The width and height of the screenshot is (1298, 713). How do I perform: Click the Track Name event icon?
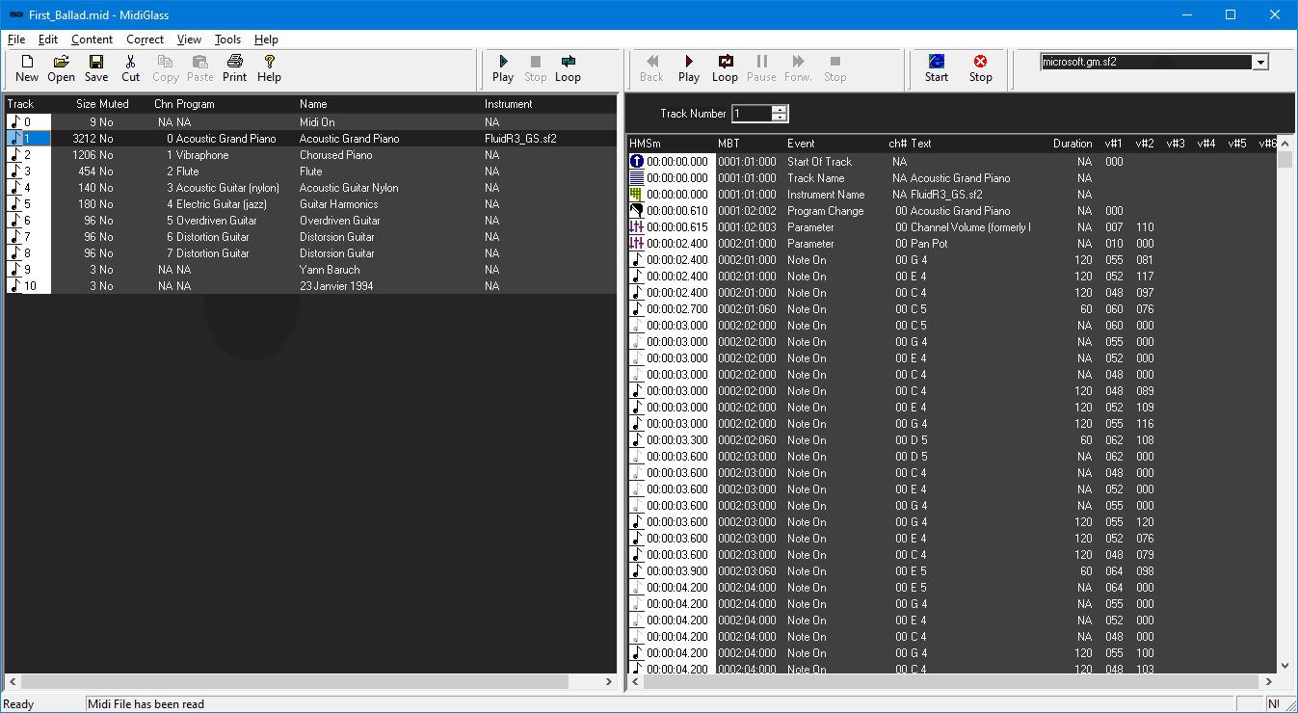pyautogui.click(x=636, y=178)
